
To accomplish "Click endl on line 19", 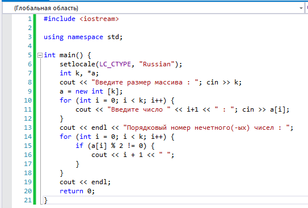I will [x=99, y=182].
